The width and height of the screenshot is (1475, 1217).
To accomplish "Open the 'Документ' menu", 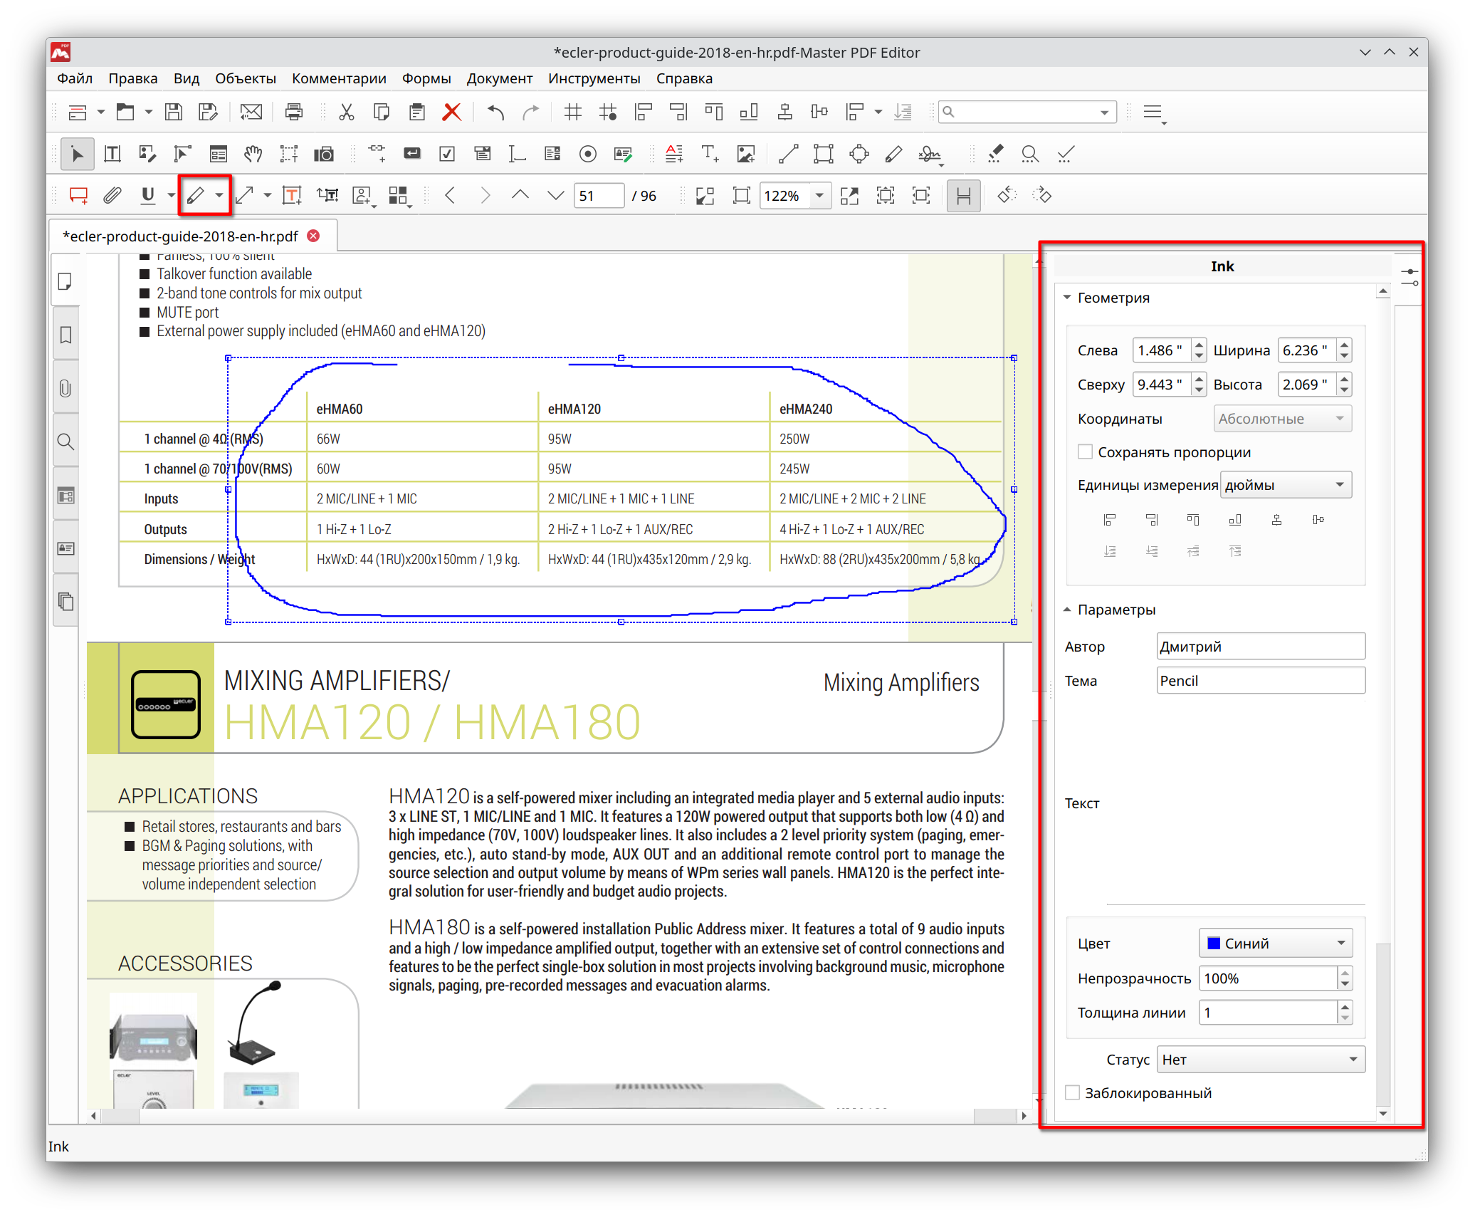I will (x=499, y=78).
